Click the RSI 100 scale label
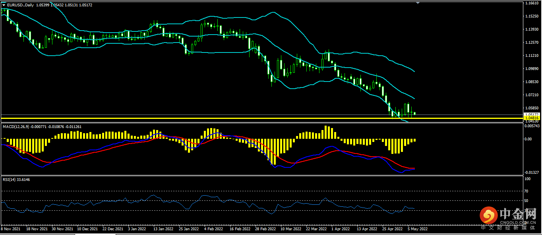The image size is (542, 235). pyautogui.click(x=528, y=179)
